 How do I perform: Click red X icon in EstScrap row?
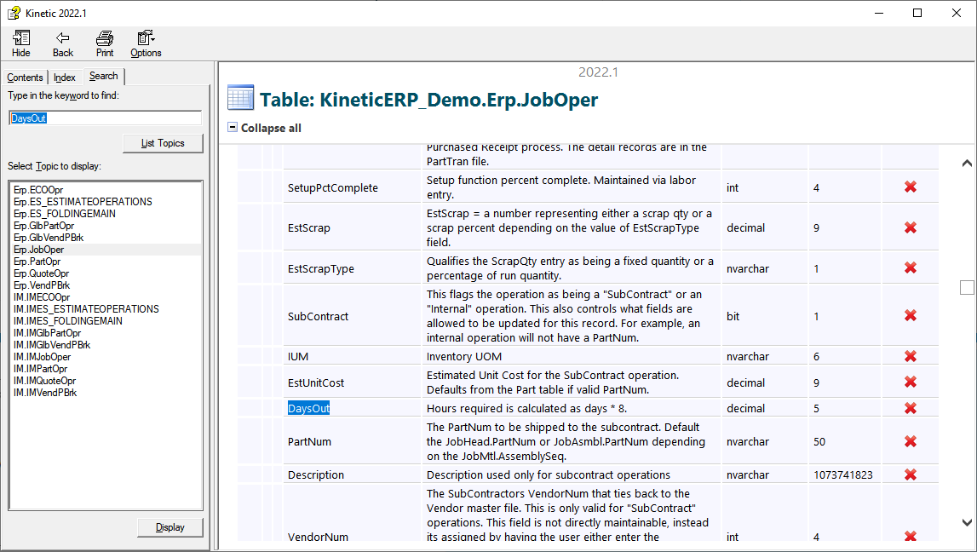911,227
